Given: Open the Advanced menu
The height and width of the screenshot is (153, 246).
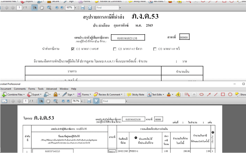Looking at the screenshot, I should (52, 89).
